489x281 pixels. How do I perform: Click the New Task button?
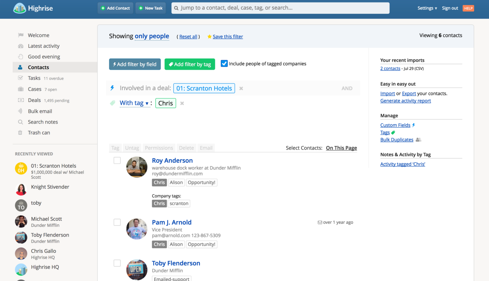(x=151, y=8)
